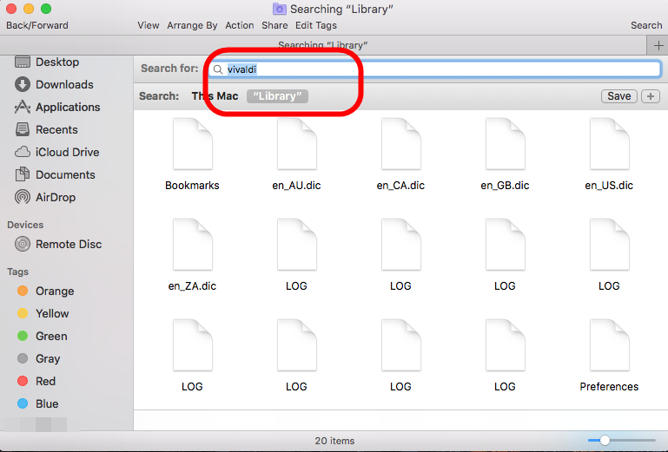Screen dimensions: 668x452
Task: Click the Preferences file icon
Action: click(609, 345)
